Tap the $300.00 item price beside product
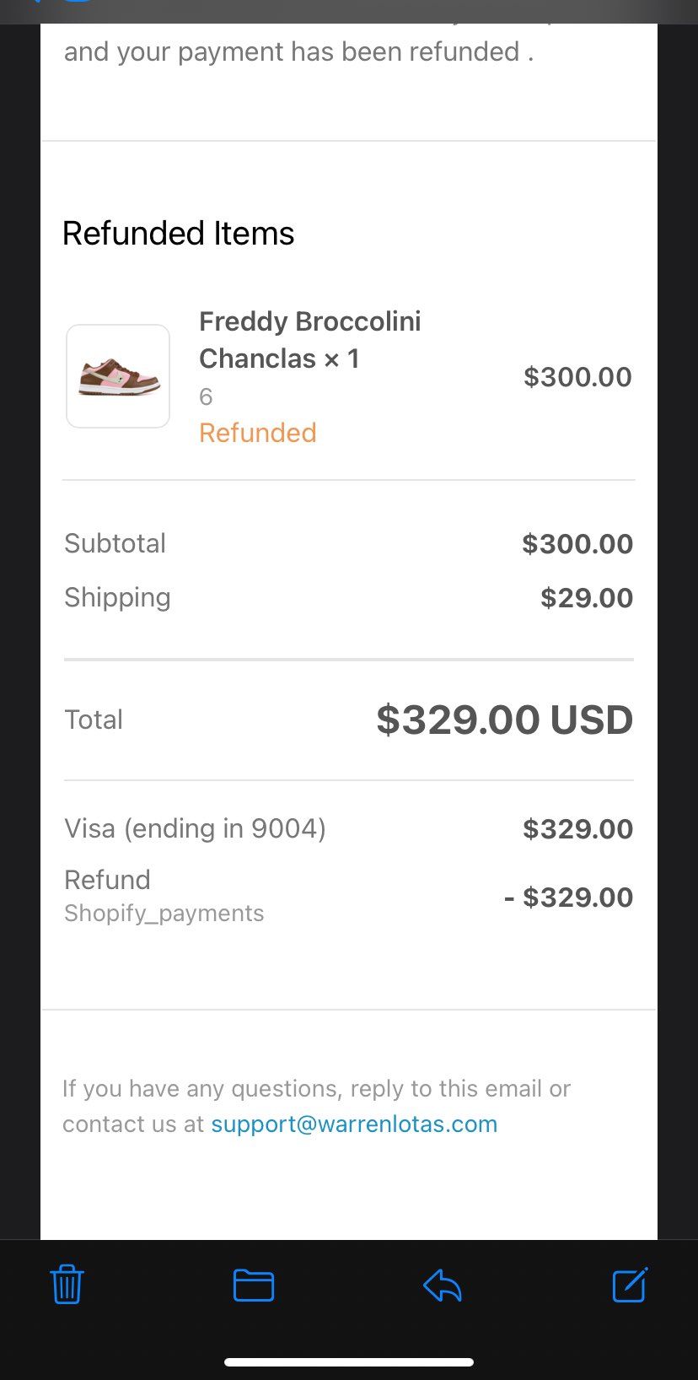This screenshot has height=1380, width=698. pyautogui.click(x=577, y=377)
